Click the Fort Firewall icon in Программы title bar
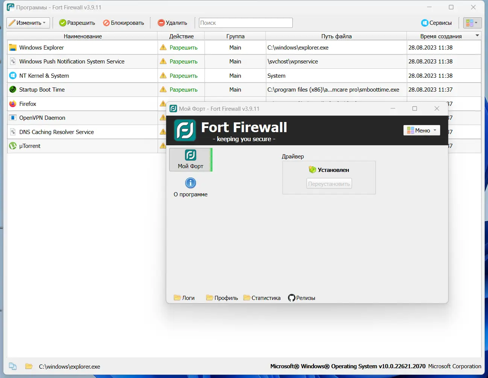488x378 pixels. point(11,7)
